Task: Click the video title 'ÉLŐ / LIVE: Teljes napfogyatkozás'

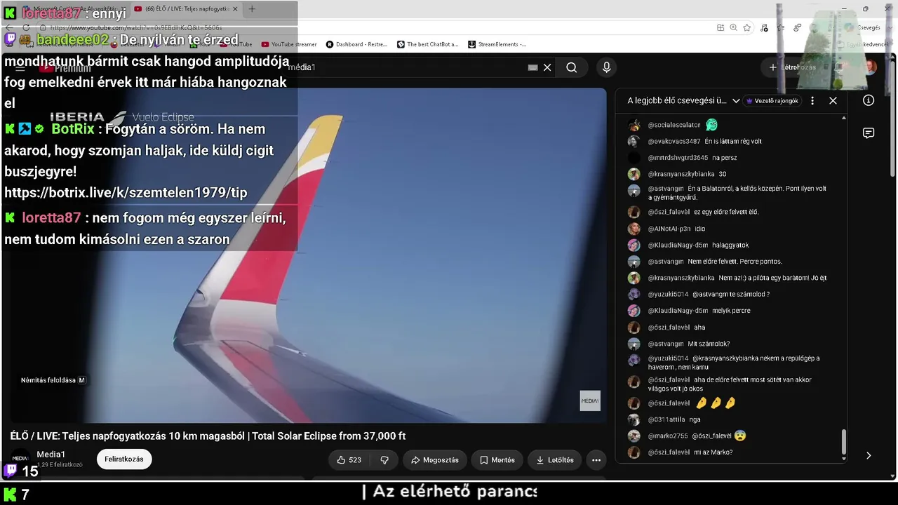Action: click(208, 436)
